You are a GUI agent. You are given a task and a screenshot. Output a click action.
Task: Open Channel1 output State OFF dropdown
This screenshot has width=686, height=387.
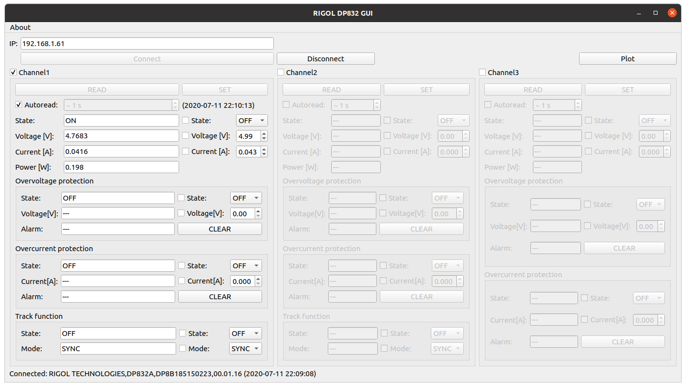click(x=252, y=120)
